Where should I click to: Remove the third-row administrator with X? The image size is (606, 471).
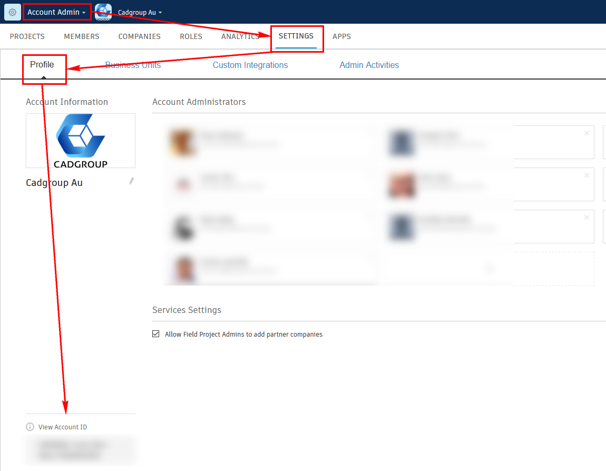tap(587, 218)
